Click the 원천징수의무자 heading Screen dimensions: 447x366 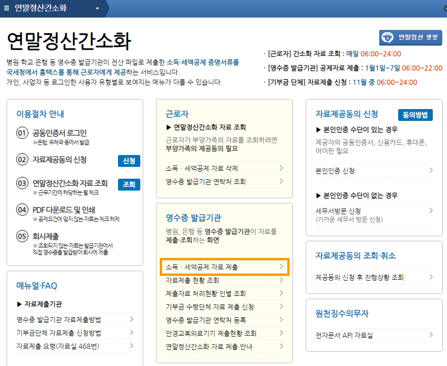click(342, 313)
